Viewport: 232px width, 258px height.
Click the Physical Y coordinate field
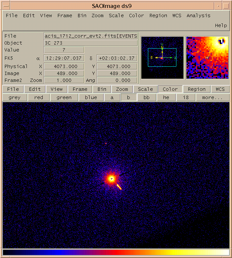[117, 66]
